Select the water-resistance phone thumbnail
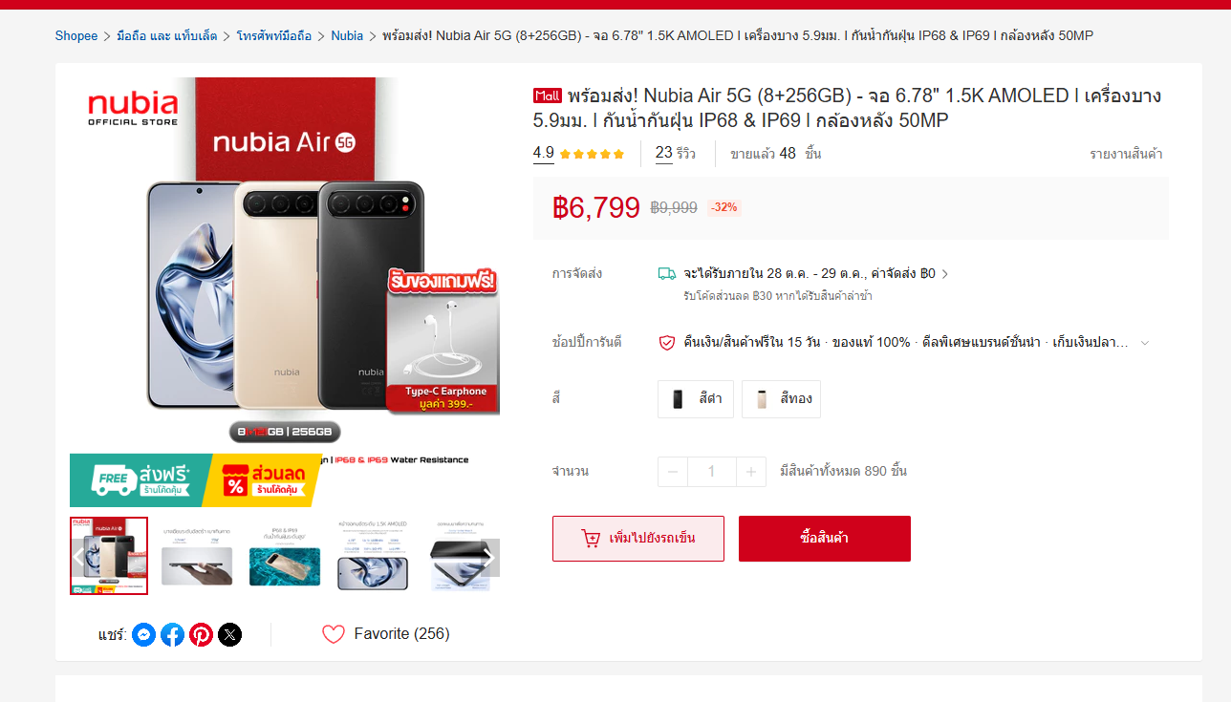This screenshot has height=702, width=1231. 285,556
